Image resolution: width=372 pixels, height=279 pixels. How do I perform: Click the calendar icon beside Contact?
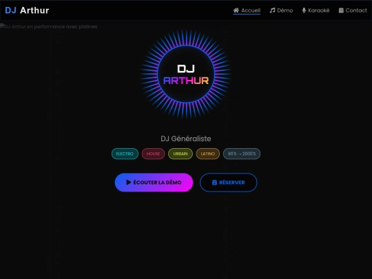(x=341, y=10)
